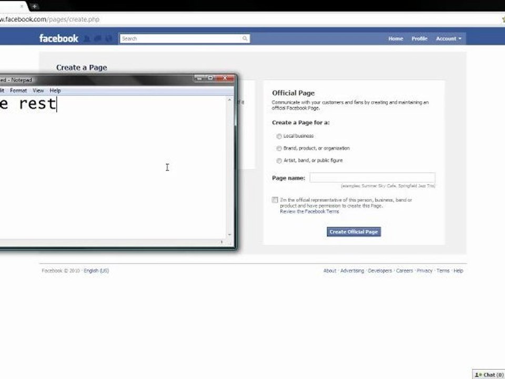The width and height of the screenshot is (505, 379).
Task: Minimize the Notepad window
Action: [x=199, y=78]
